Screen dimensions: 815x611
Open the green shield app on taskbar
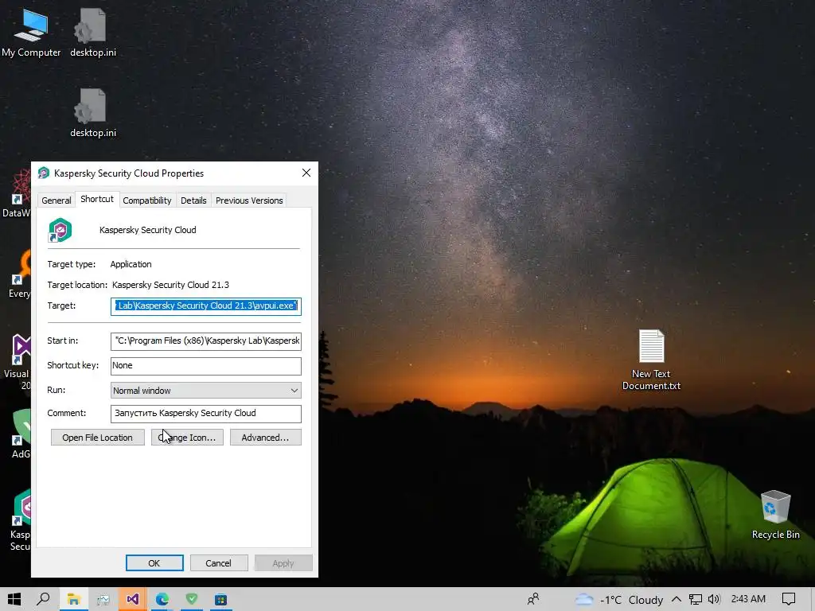coord(192,599)
